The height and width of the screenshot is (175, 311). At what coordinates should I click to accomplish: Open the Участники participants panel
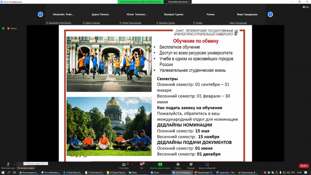tap(124, 166)
